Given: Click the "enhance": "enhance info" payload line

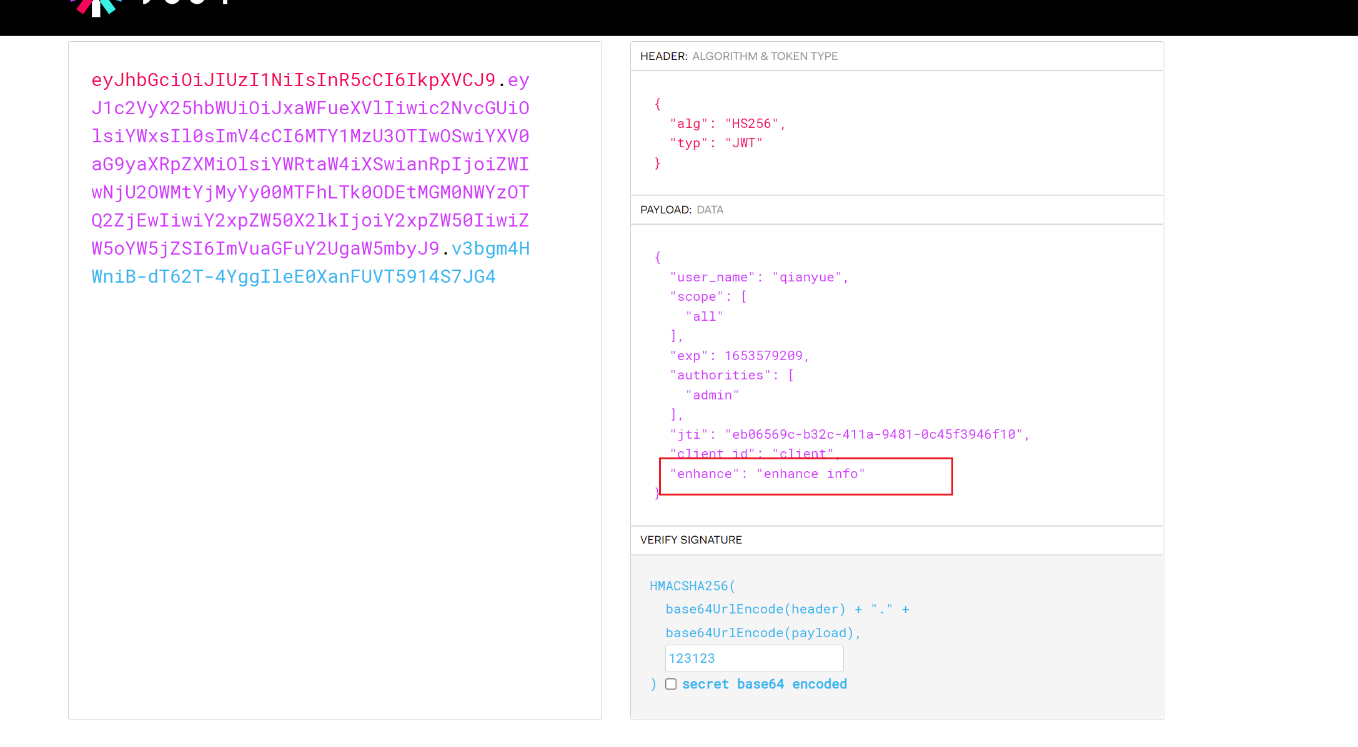Looking at the screenshot, I should (767, 474).
